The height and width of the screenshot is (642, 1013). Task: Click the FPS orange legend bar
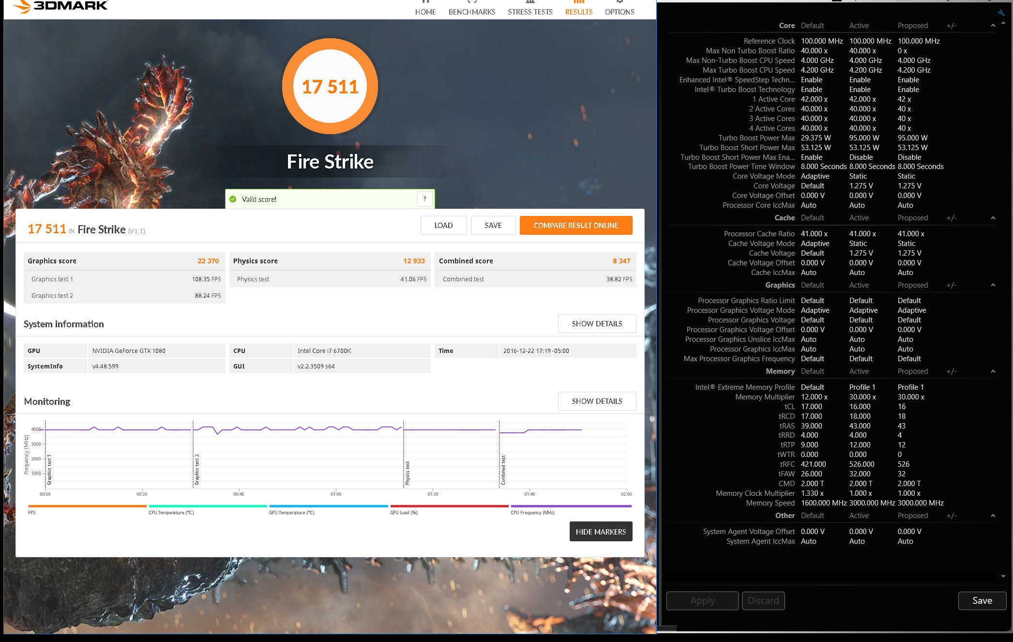pyautogui.click(x=87, y=506)
